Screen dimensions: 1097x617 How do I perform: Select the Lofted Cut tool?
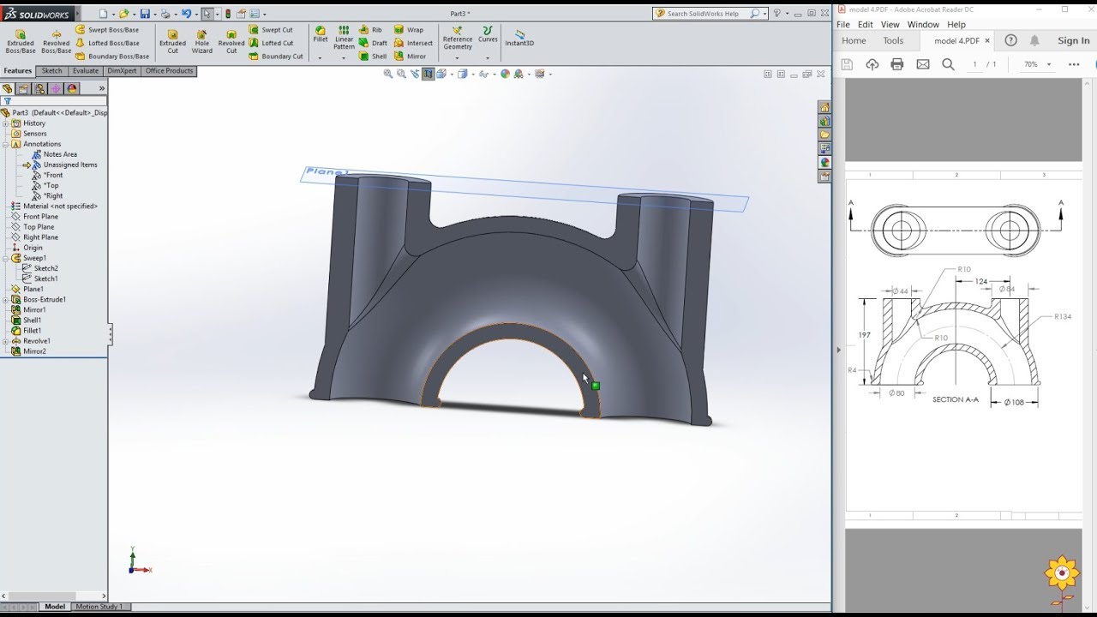click(271, 43)
